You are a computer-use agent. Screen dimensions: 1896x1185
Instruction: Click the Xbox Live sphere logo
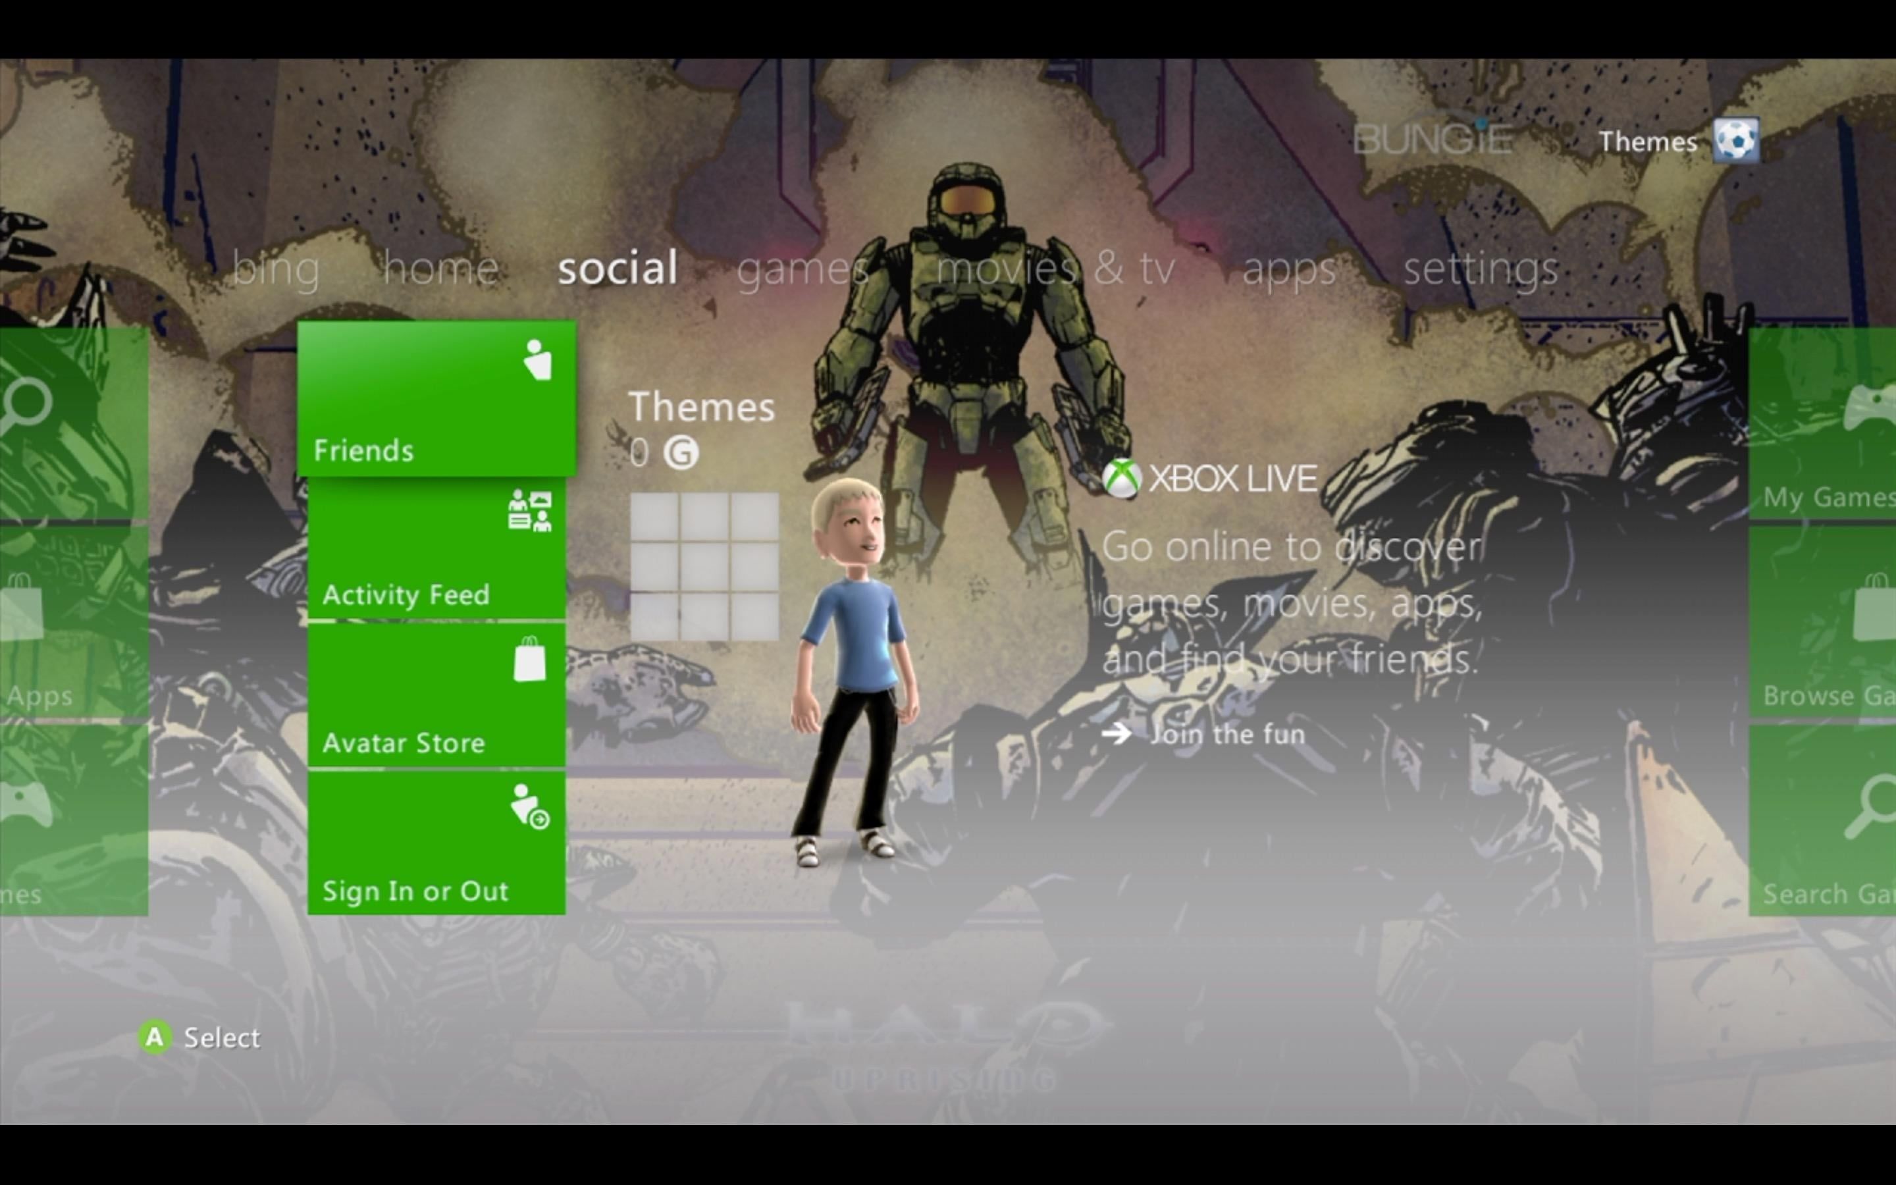[1121, 478]
